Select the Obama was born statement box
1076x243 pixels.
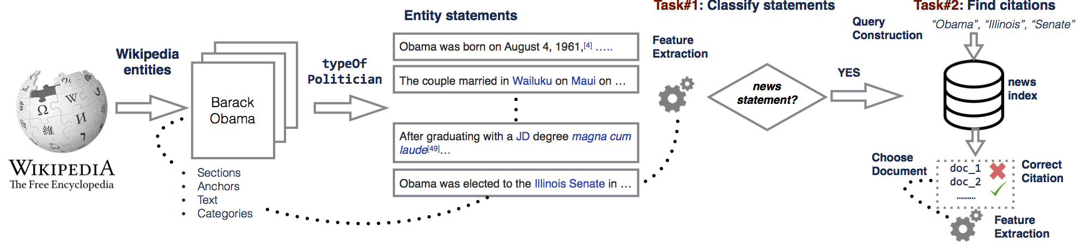[516, 47]
